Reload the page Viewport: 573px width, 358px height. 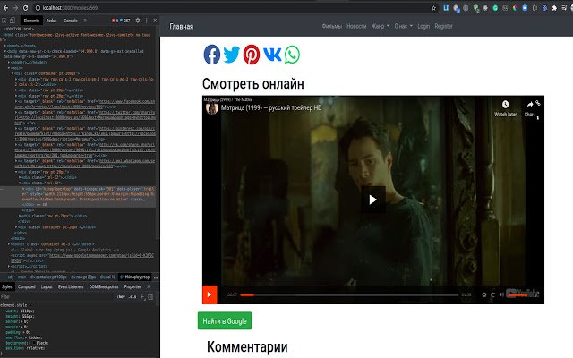[26, 8]
